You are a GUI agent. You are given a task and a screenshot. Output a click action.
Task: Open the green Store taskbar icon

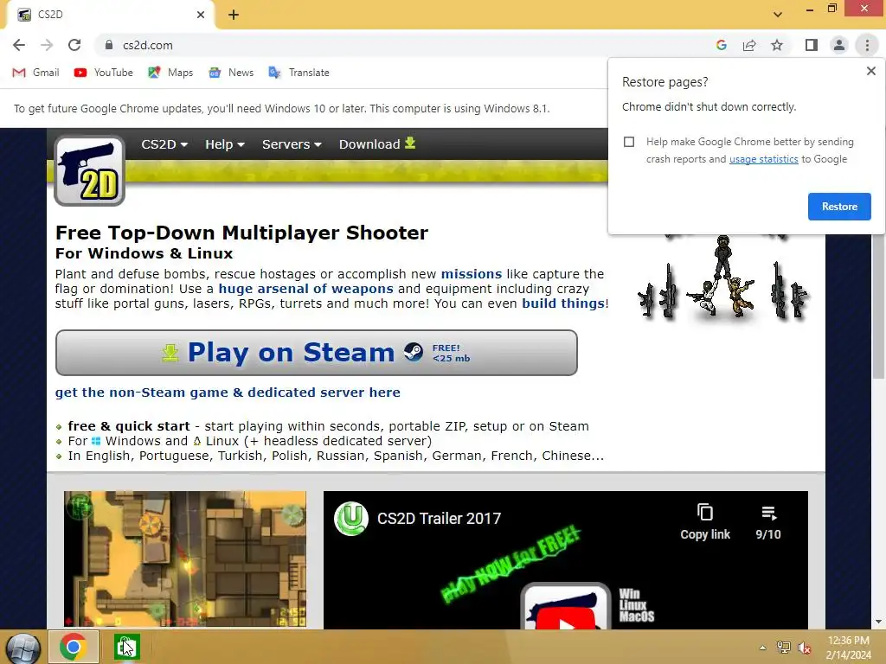[126, 647]
